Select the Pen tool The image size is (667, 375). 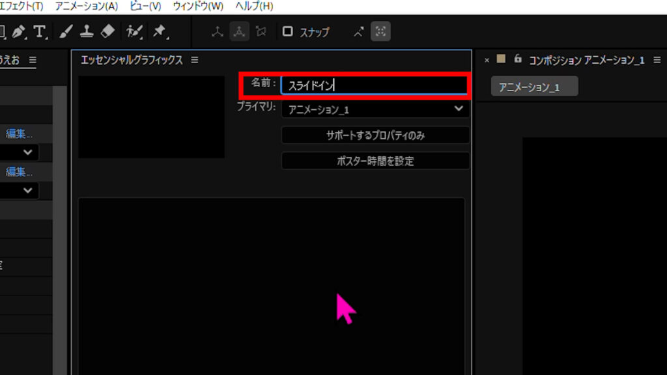tap(18, 31)
